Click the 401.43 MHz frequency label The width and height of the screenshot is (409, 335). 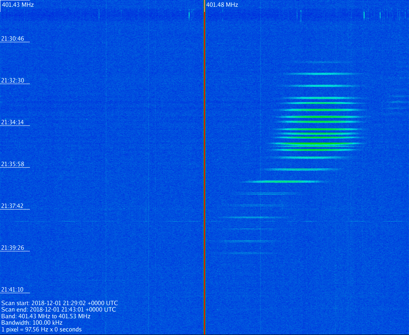[x=18, y=5]
